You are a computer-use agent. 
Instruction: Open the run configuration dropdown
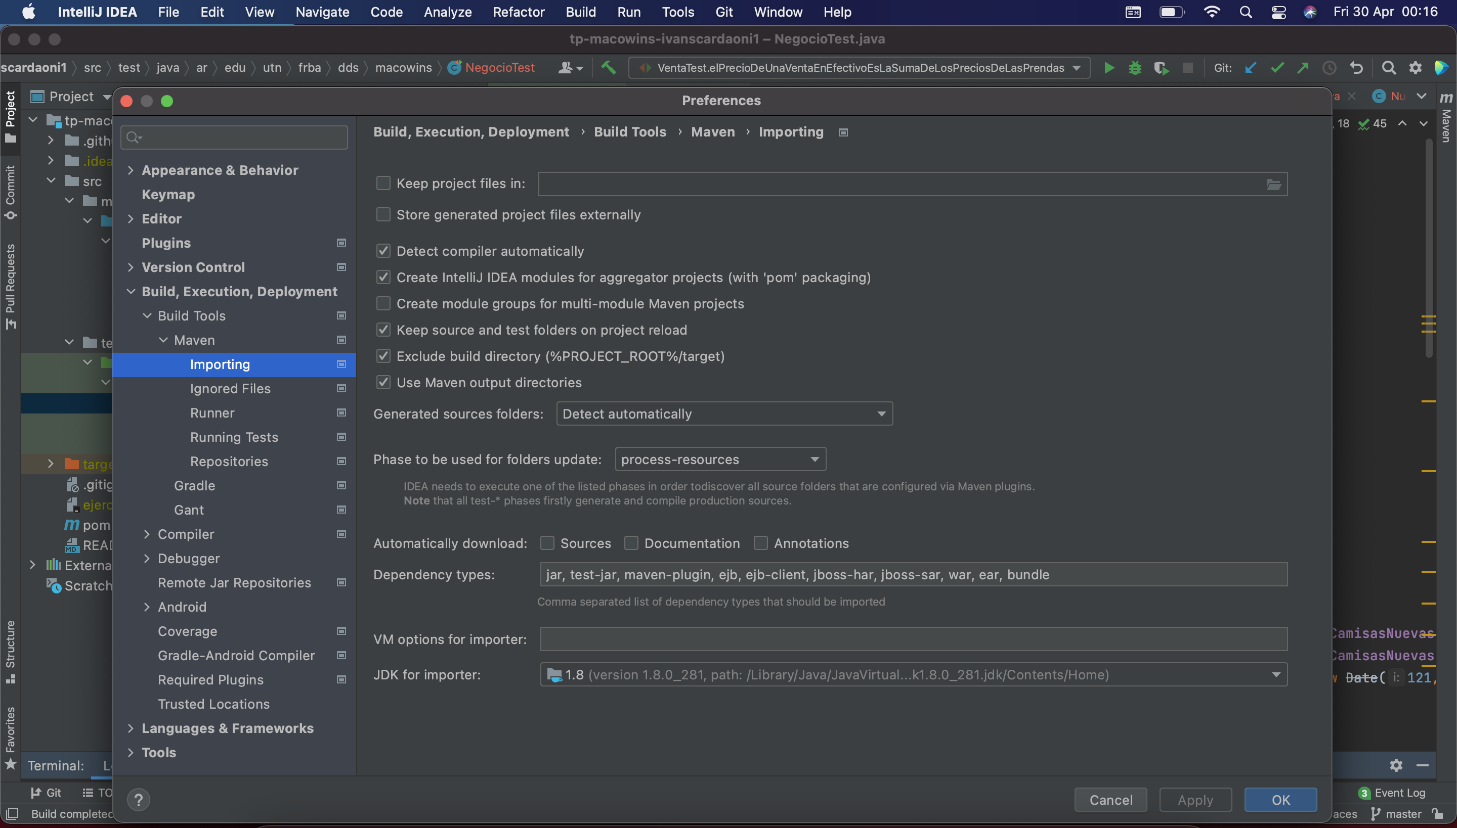[x=860, y=68]
